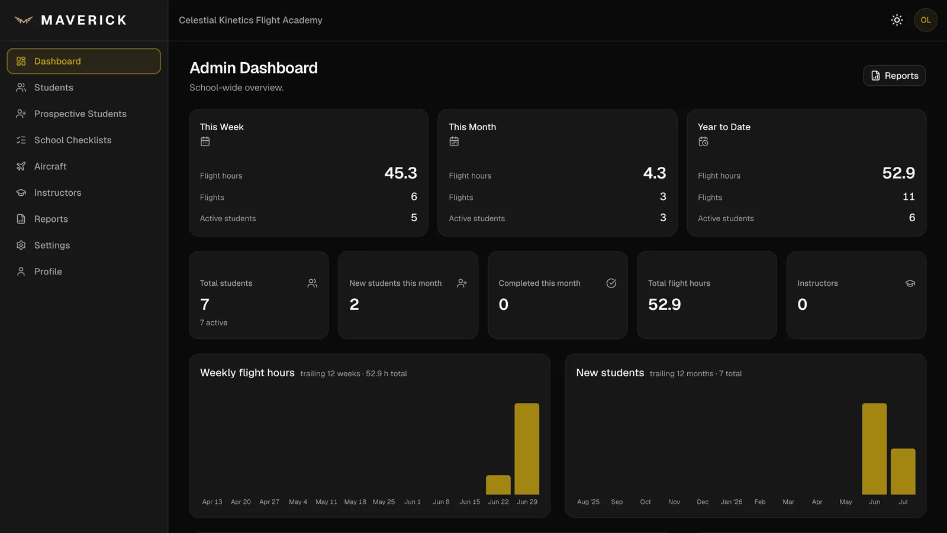Click the graduation cap icon in the Instructors card
This screenshot has height=533, width=947.
[910, 283]
